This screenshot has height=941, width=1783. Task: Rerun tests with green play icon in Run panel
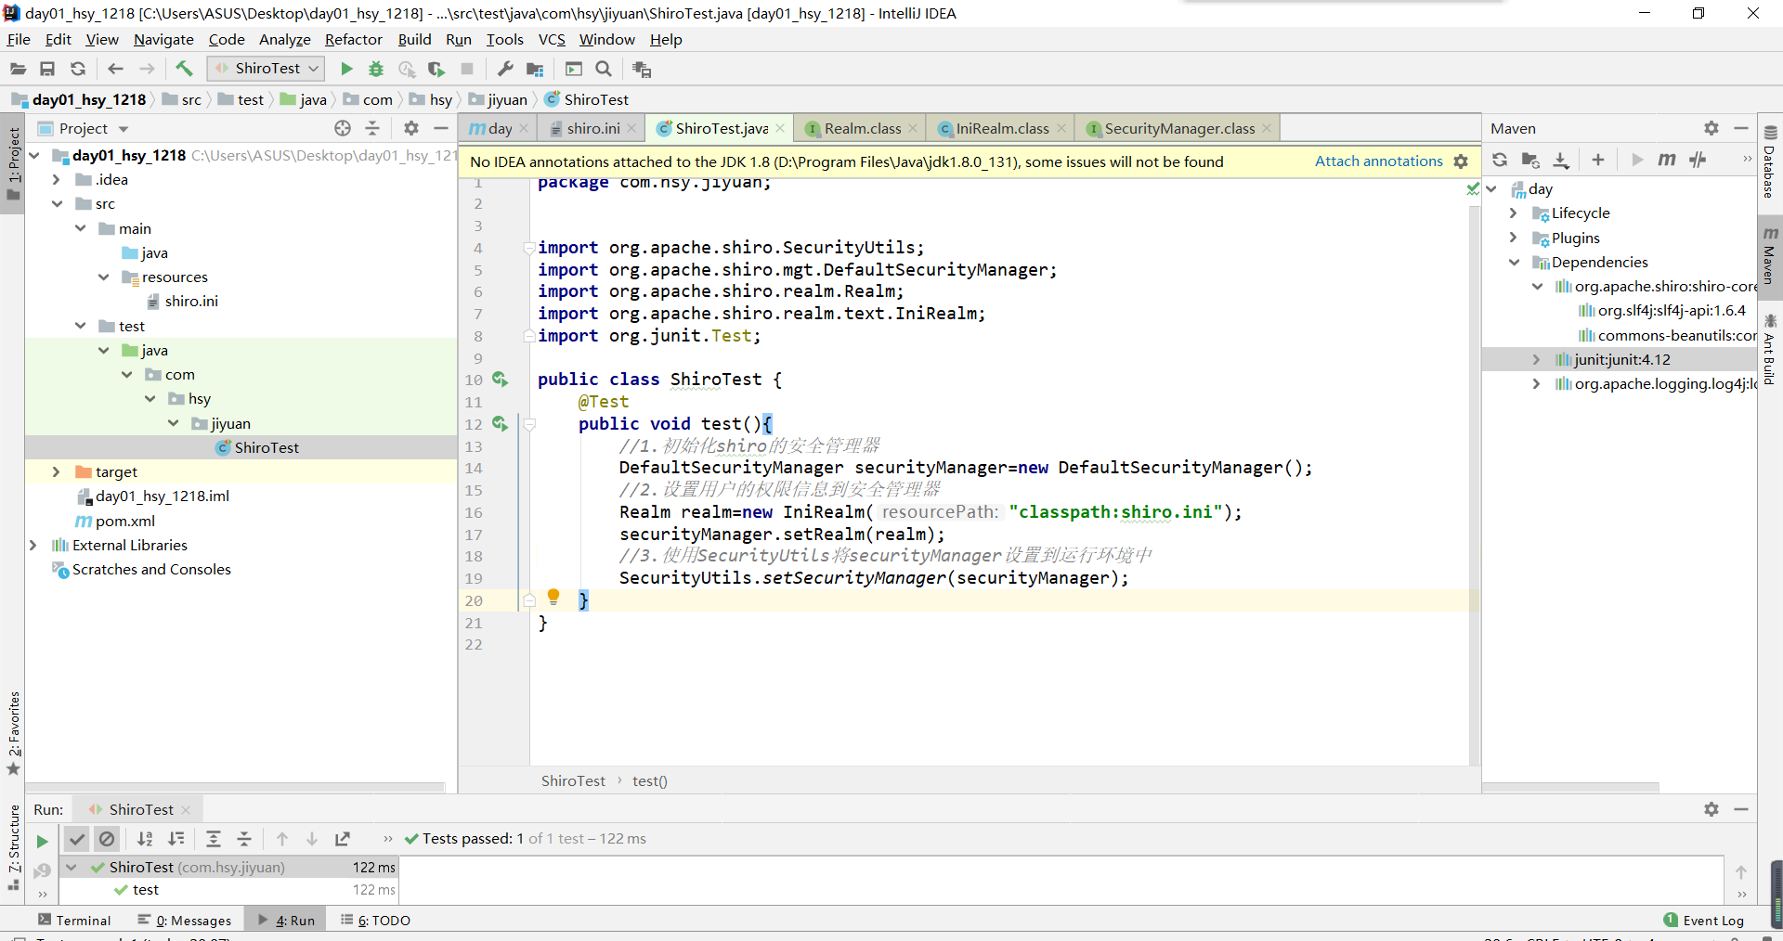42,841
